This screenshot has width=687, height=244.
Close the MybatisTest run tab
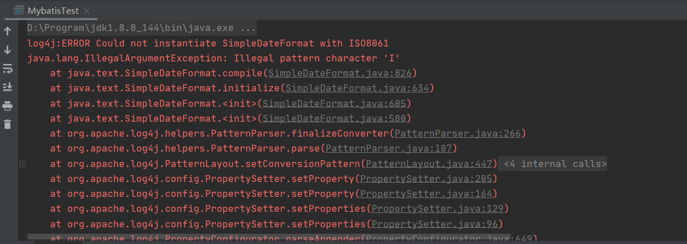[86, 10]
